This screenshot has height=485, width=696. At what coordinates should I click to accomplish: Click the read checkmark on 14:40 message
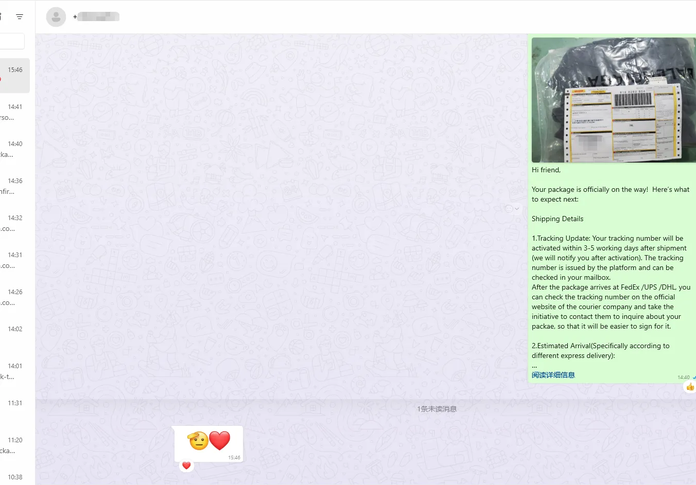(x=693, y=378)
